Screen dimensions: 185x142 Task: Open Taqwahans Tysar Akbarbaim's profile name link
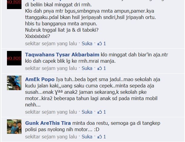[62, 55]
